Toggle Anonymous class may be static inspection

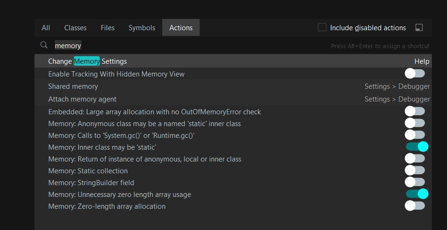tap(415, 123)
